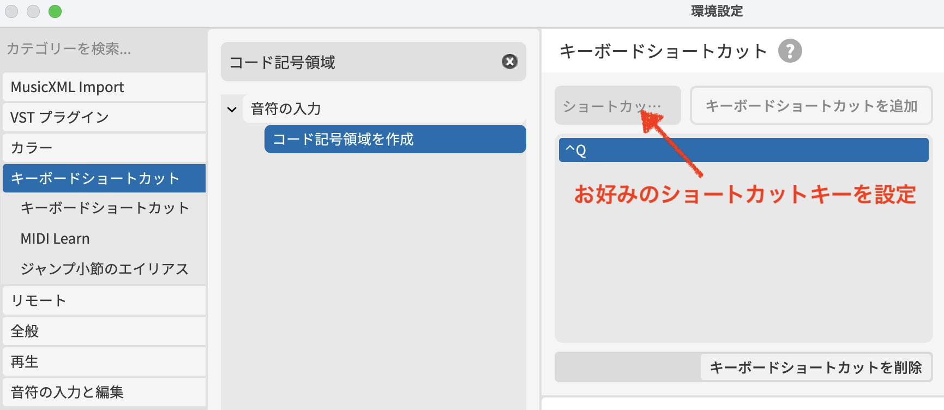Open MusicXML Import category

(104, 87)
